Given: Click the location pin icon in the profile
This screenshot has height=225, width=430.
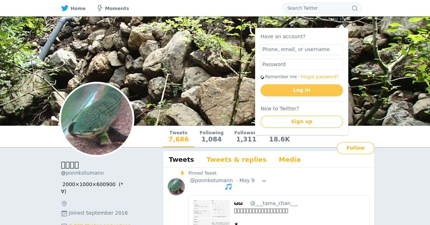Looking at the screenshot, I should [64, 204].
